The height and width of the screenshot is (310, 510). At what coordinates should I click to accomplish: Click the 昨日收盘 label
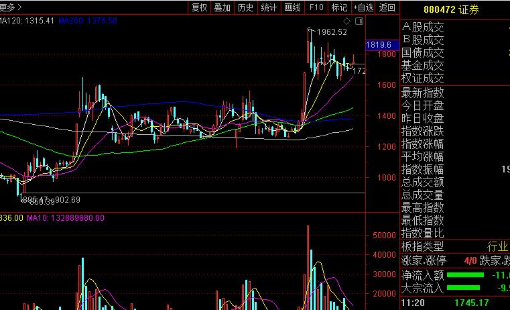[x=422, y=118]
